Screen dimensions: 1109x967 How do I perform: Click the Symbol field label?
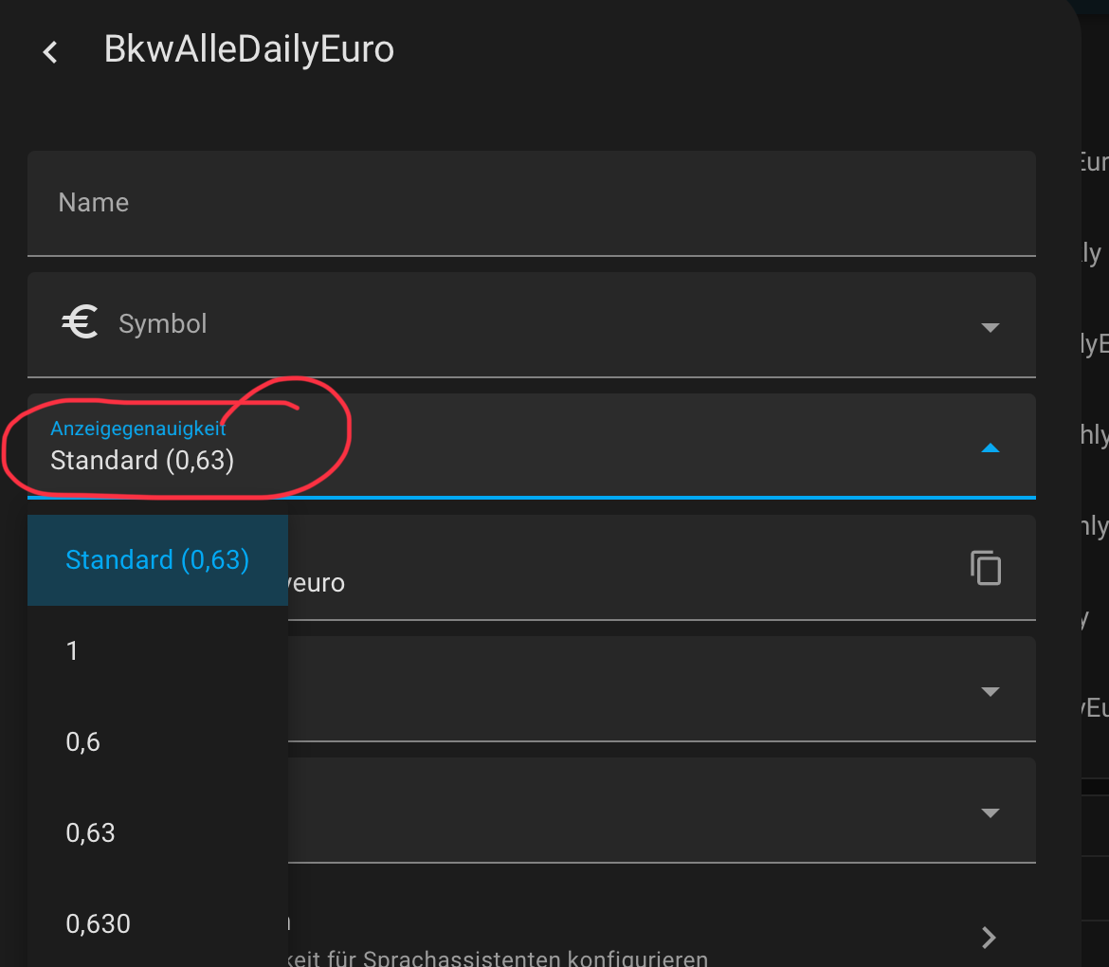(162, 324)
